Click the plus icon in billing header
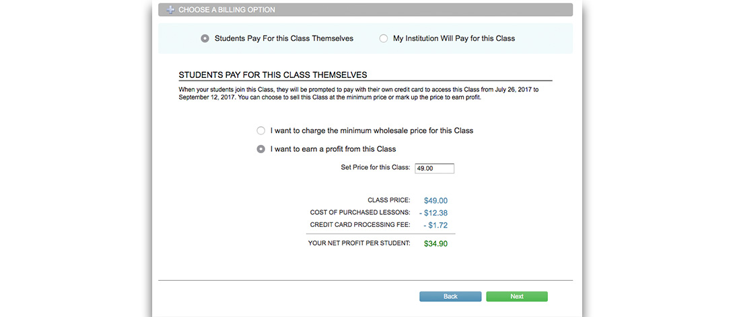 click(x=170, y=10)
